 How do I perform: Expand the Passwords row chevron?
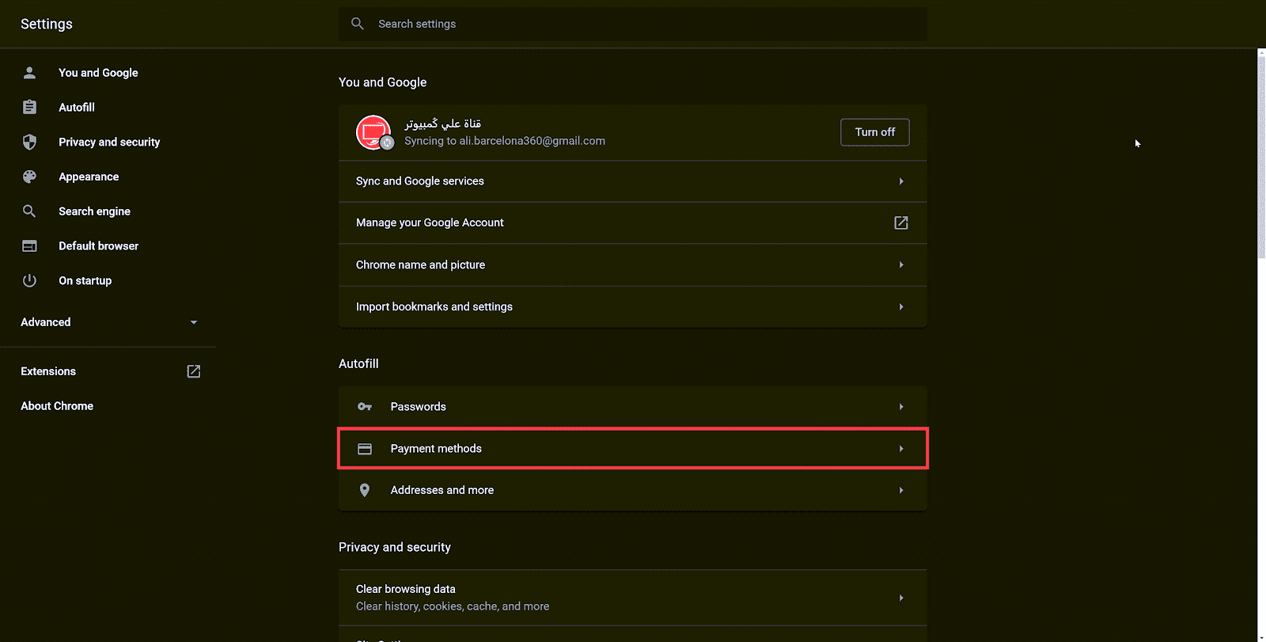pyautogui.click(x=901, y=407)
